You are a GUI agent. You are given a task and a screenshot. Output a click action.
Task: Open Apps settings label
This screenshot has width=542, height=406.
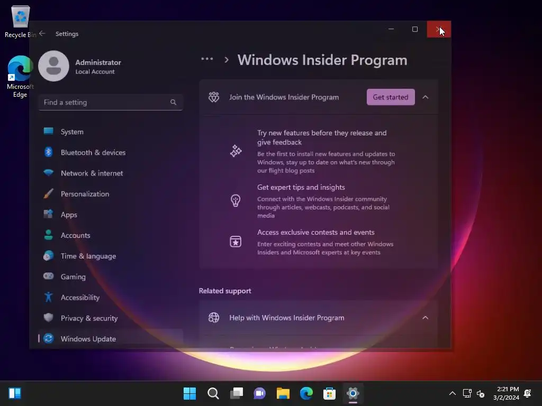point(69,215)
